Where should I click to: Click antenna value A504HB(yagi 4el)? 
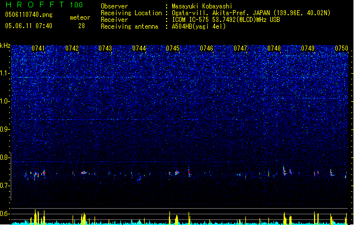(x=199, y=26)
